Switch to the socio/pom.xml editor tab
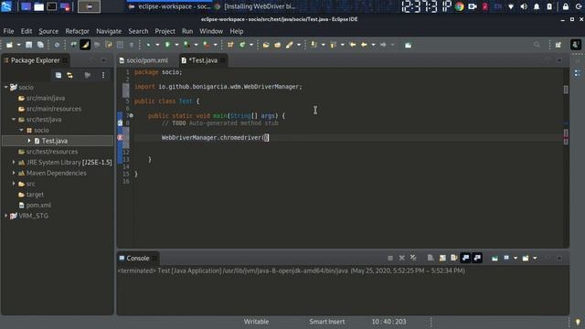Image resolution: width=585 pixels, height=329 pixels. 144,60
